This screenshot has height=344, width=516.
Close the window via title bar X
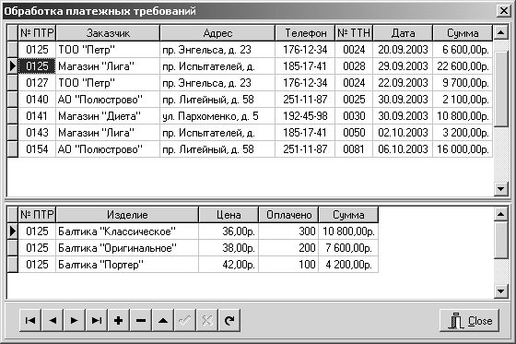click(x=504, y=11)
